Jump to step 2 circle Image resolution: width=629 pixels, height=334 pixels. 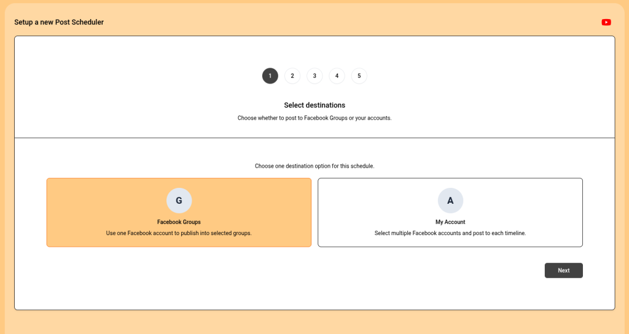(292, 76)
